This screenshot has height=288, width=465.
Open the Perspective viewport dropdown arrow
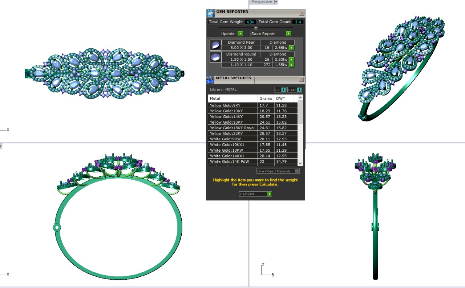point(276,2)
